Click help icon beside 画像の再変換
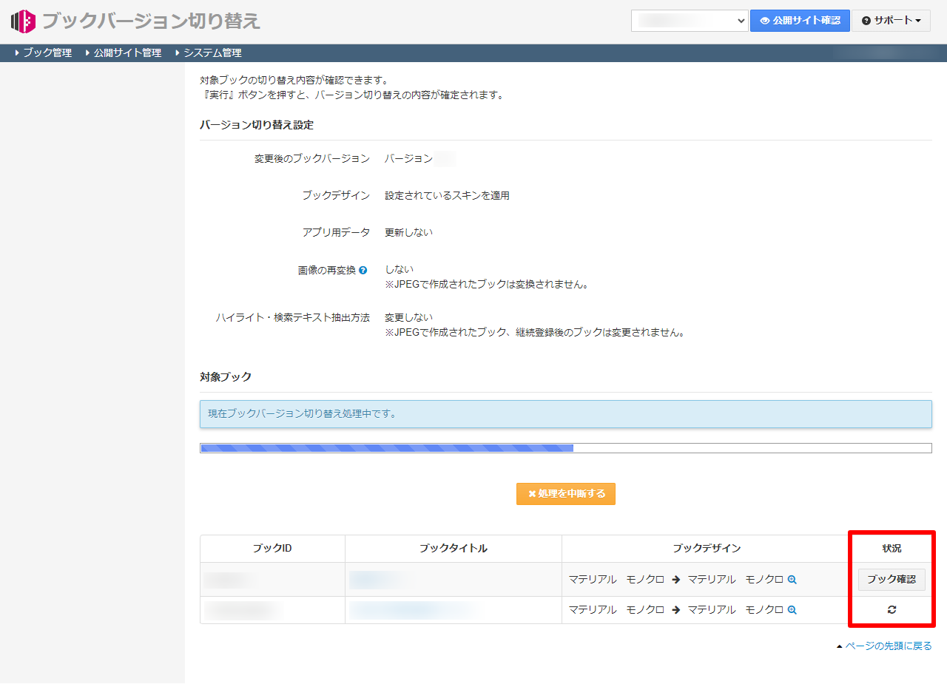Screen dimensions: 947x684 (363, 271)
